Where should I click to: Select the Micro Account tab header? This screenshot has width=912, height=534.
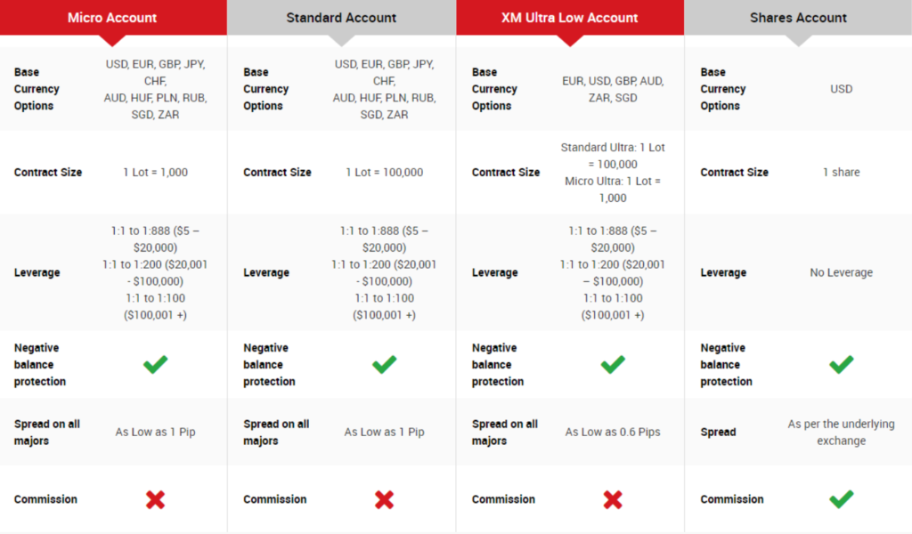tap(112, 18)
